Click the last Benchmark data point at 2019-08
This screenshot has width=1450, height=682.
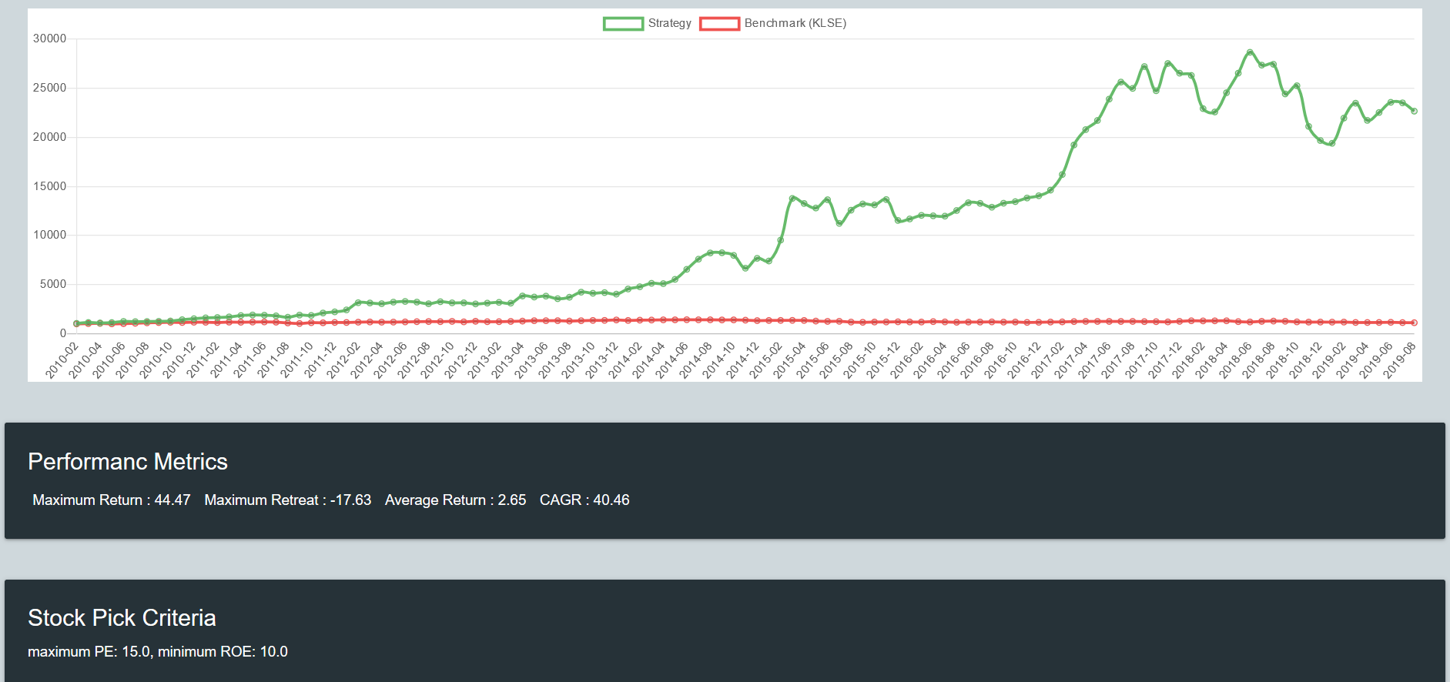1414,323
